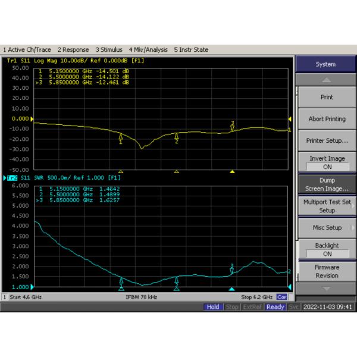This screenshot has width=357, height=357.
Task: Click the softkey menu scroll-up arrow
Action: point(325,80)
